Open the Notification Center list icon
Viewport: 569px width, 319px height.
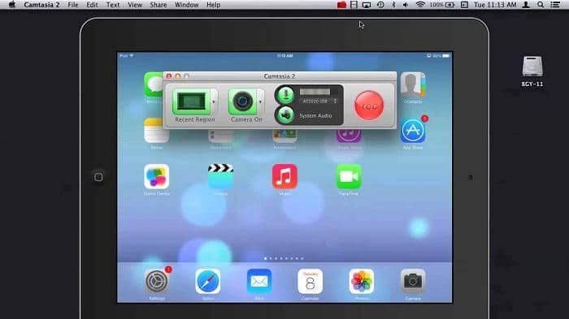555,5
